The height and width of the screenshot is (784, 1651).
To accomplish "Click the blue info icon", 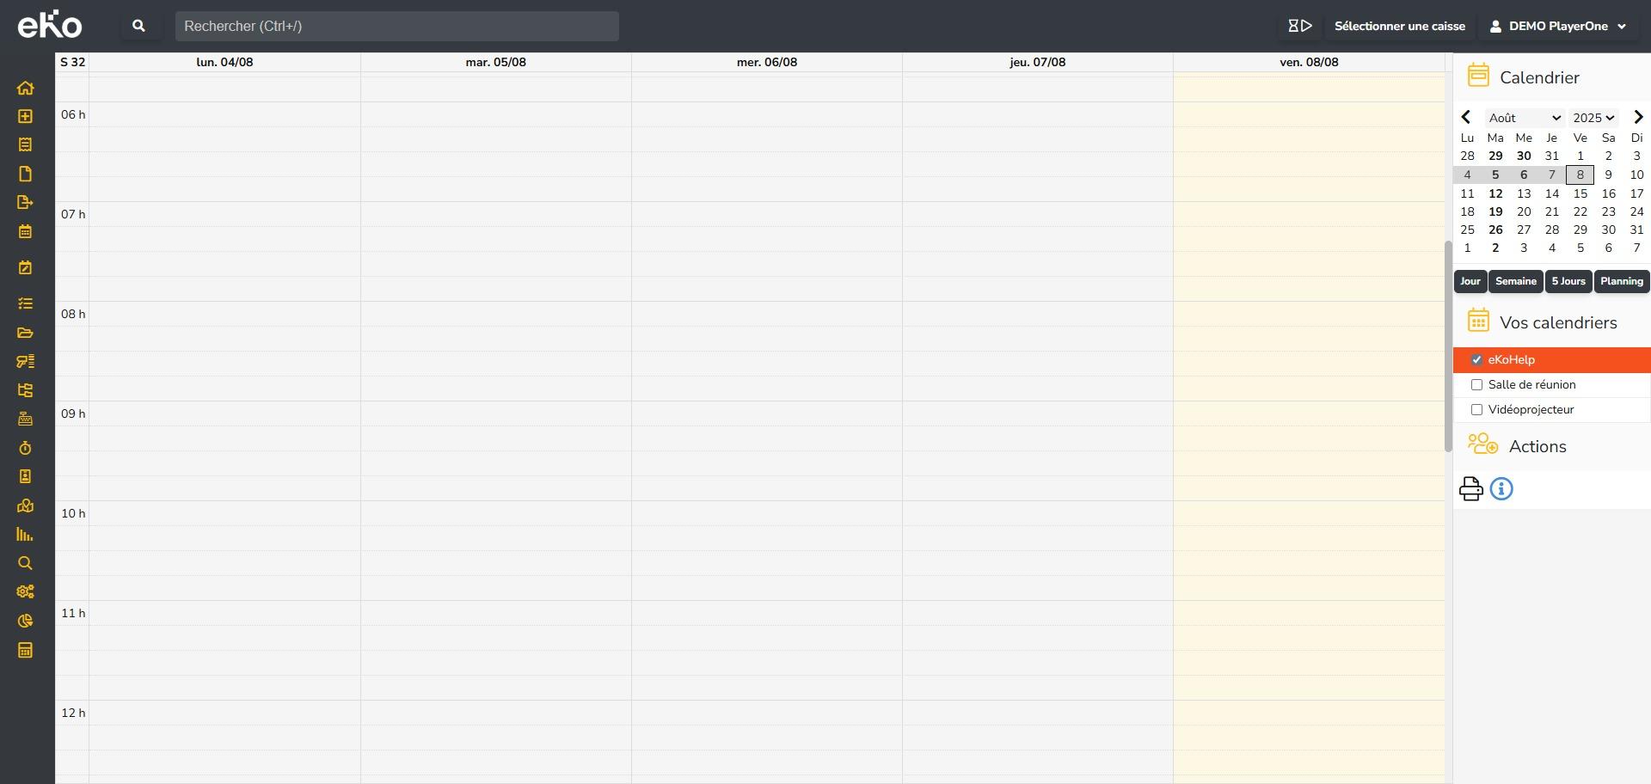I will click(1501, 489).
